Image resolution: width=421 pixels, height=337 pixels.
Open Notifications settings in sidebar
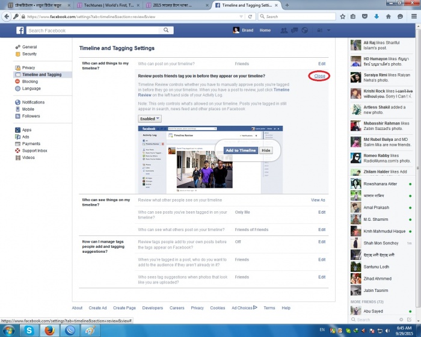pos(33,102)
